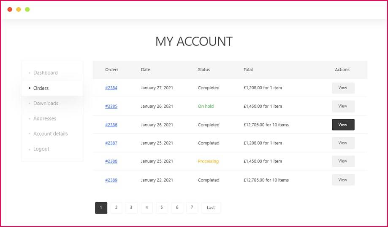Open order #2388 link

[x=111, y=161]
